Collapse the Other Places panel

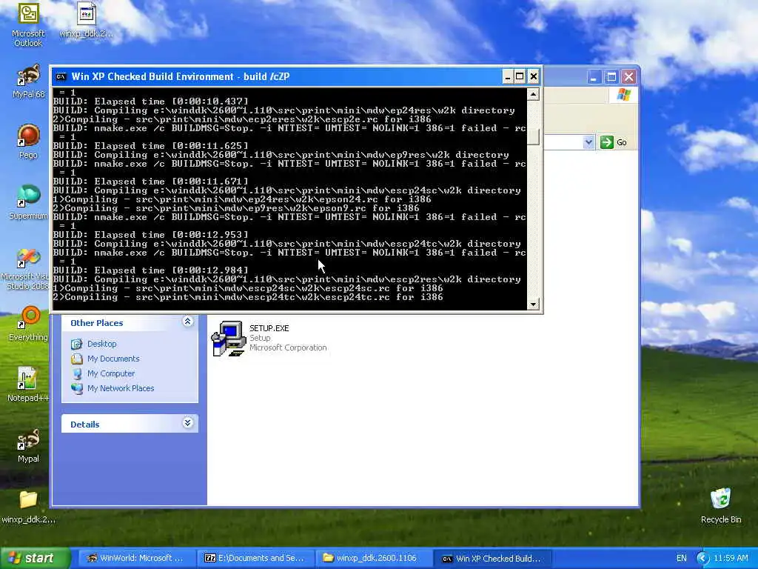tap(187, 322)
